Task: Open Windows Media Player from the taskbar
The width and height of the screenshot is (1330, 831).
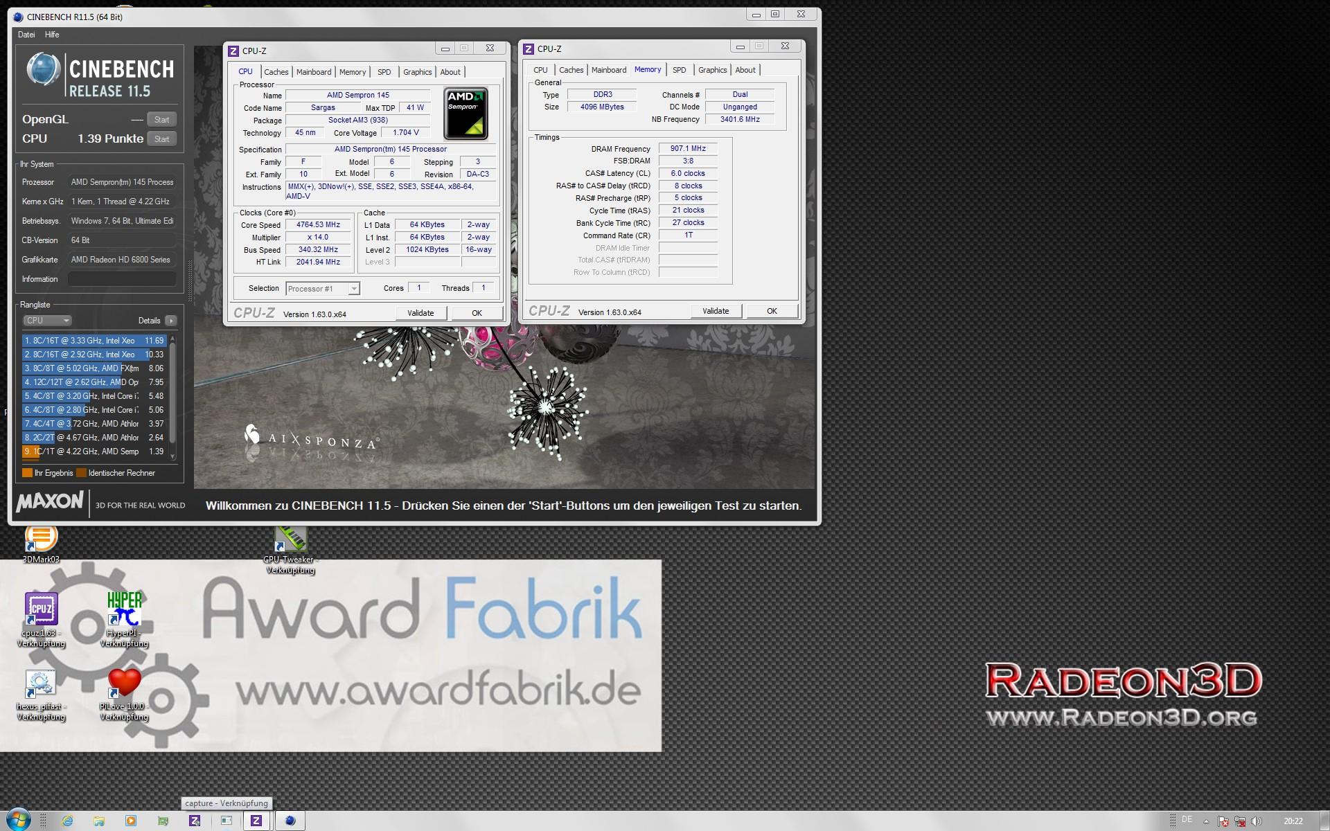Action: click(x=131, y=821)
